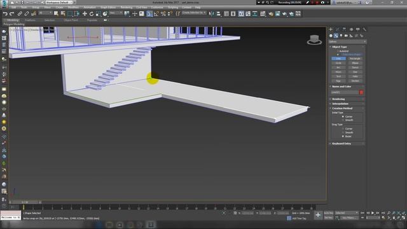
Task: Click the Use Pivot Point Center icon
Action: (x=127, y=13)
